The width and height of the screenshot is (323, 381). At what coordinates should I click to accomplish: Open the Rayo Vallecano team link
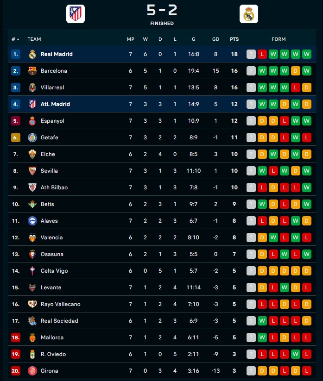60,304
